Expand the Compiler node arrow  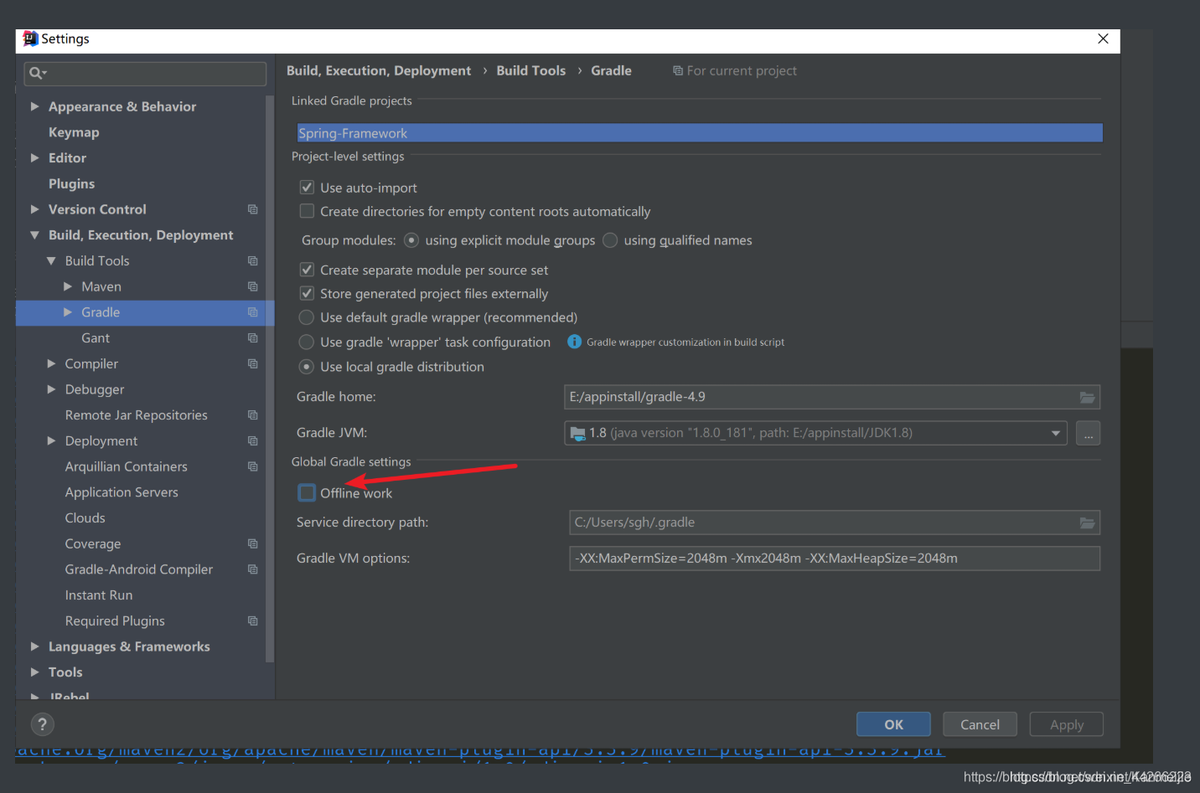click(x=51, y=363)
